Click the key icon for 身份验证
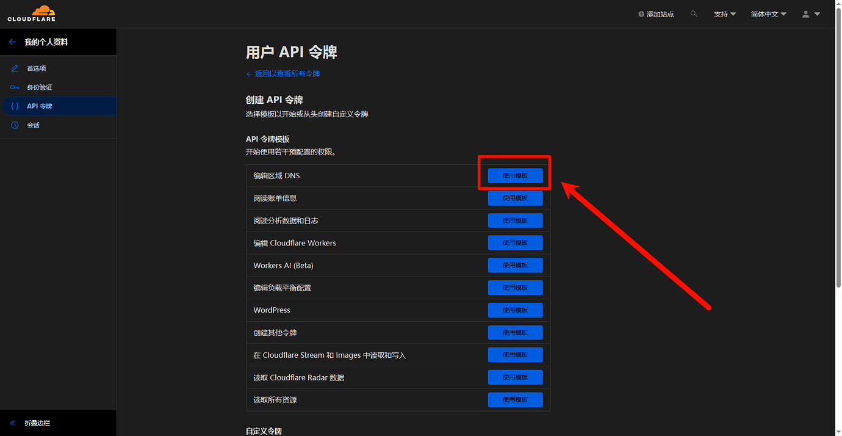 click(15, 87)
